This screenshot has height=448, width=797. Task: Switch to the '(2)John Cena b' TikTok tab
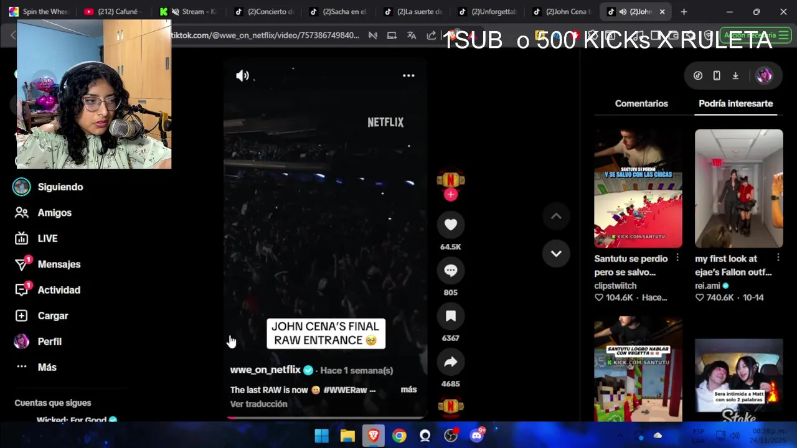[x=563, y=11]
